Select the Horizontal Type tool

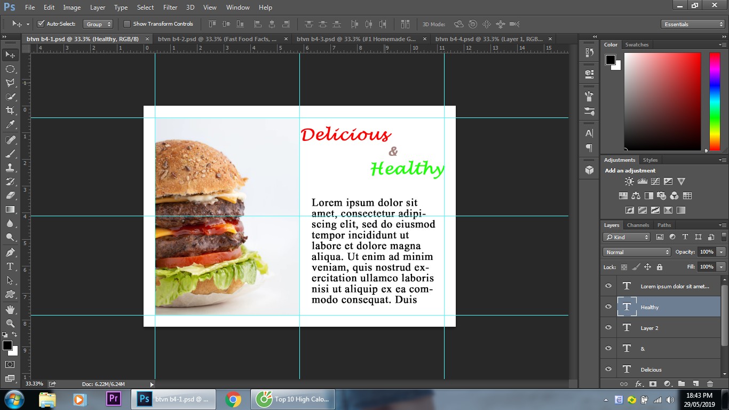point(10,266)
